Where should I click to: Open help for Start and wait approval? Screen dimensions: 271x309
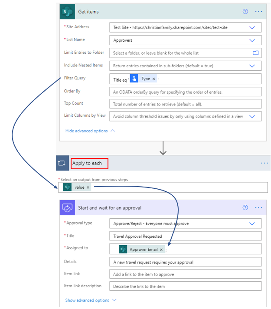pos(245,207)
